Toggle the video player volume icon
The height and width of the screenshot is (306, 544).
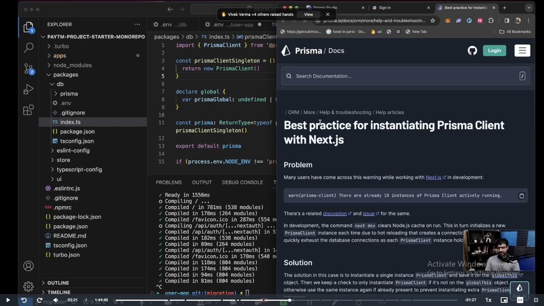pos(56,300)
